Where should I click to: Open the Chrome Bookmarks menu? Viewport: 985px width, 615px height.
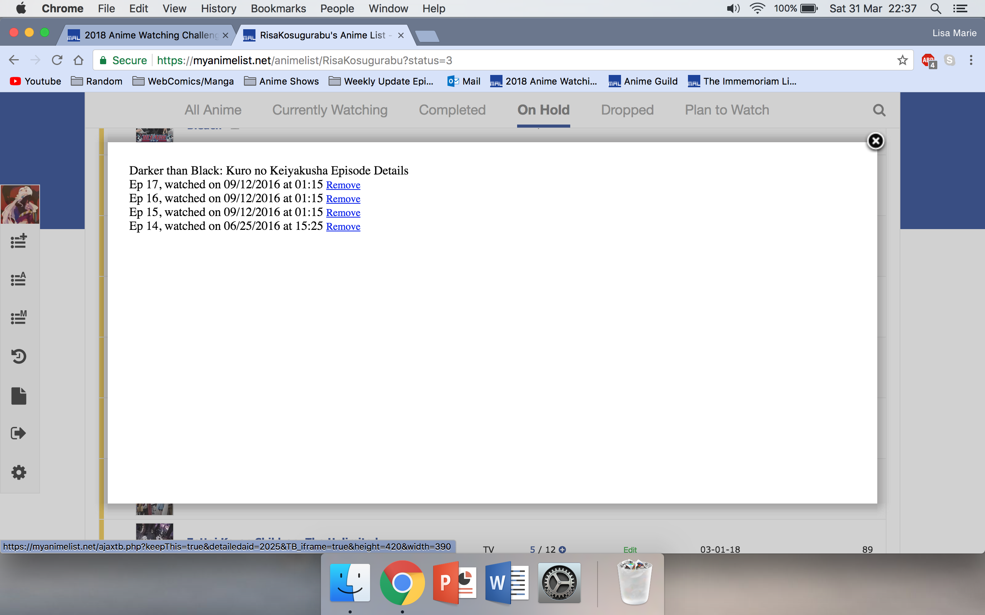point(278,8)
